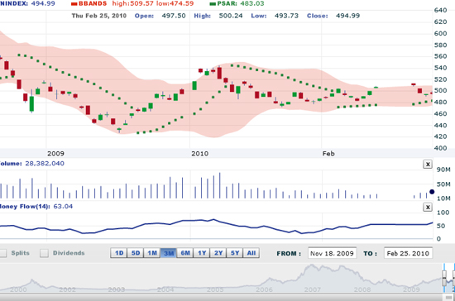Click the 400 price axis label

click(x=440, y=148)
